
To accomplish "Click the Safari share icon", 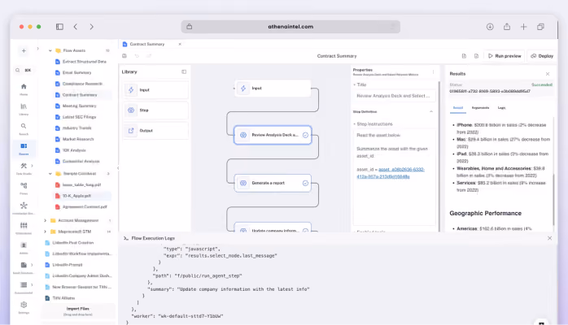I will (507, 27).
